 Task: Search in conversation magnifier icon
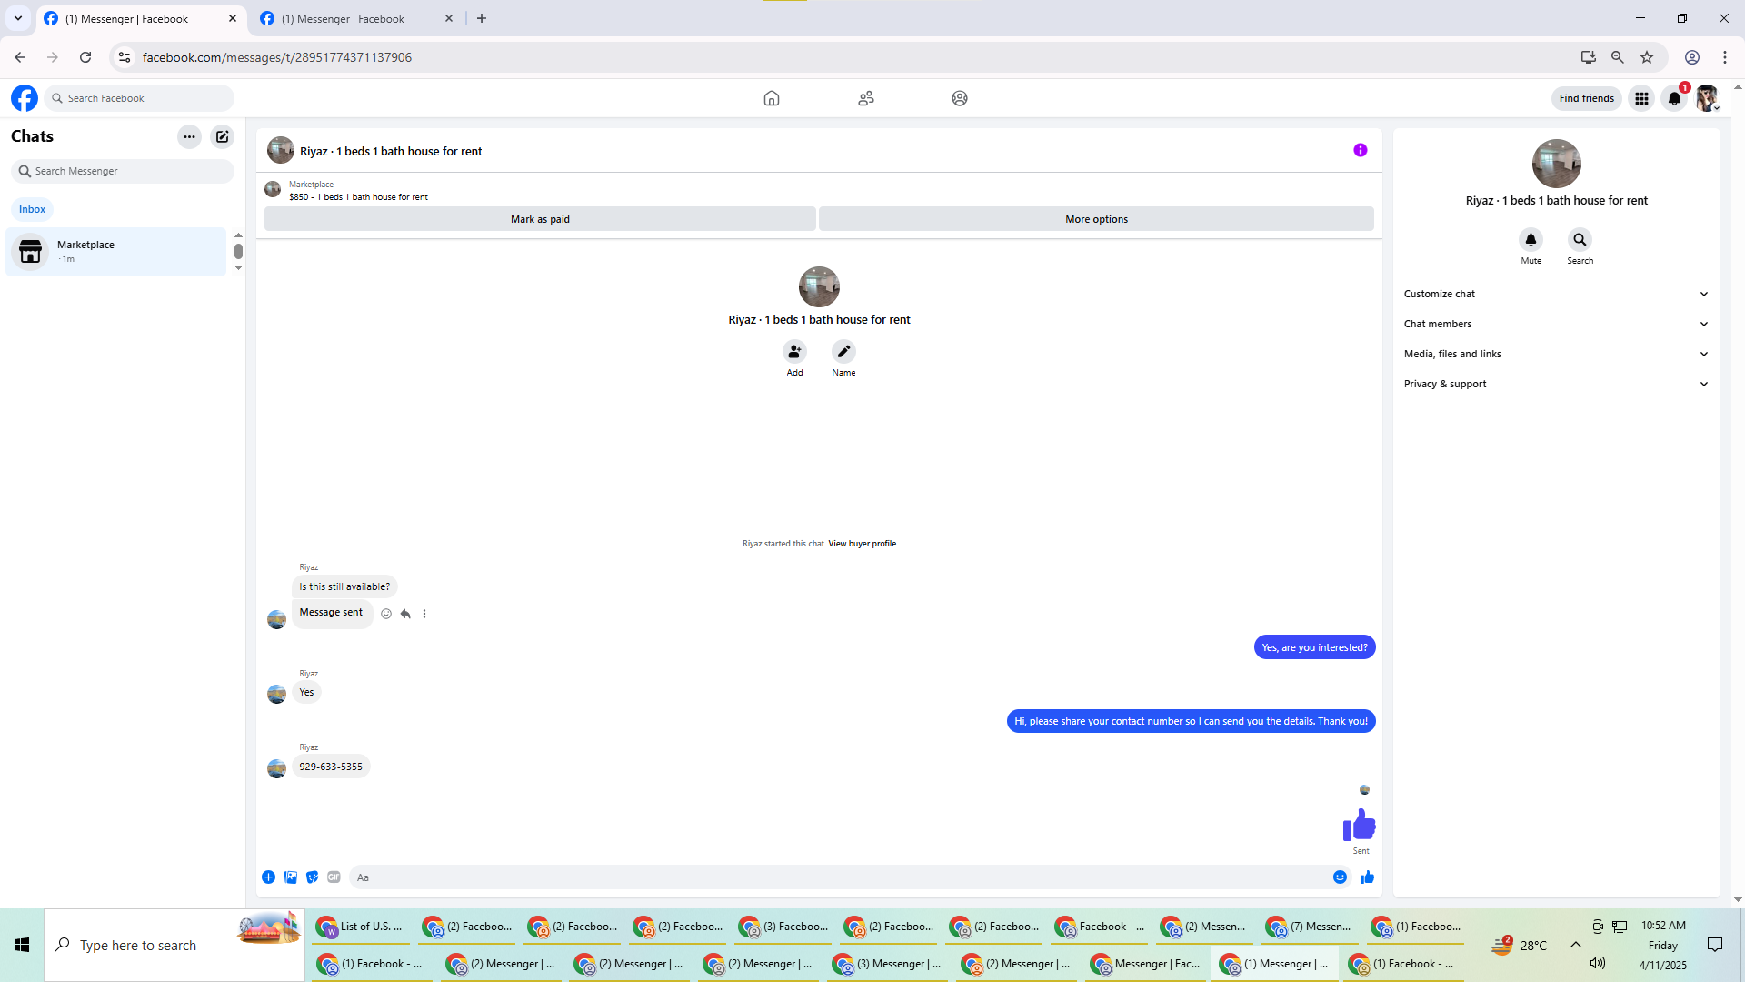1580,239
